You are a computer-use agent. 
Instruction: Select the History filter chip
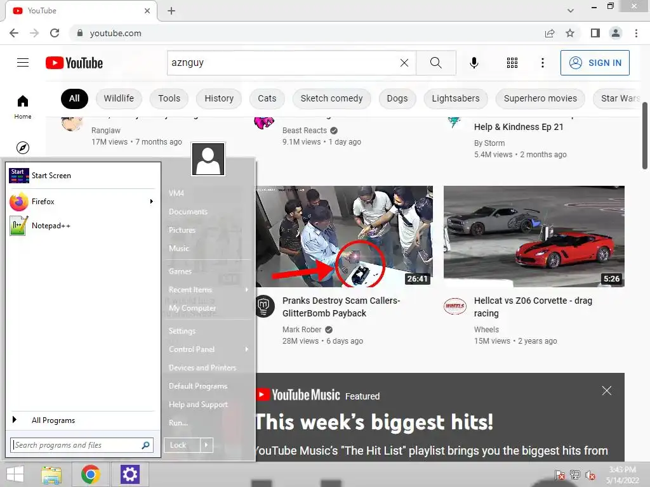click(x=219, y=98)
